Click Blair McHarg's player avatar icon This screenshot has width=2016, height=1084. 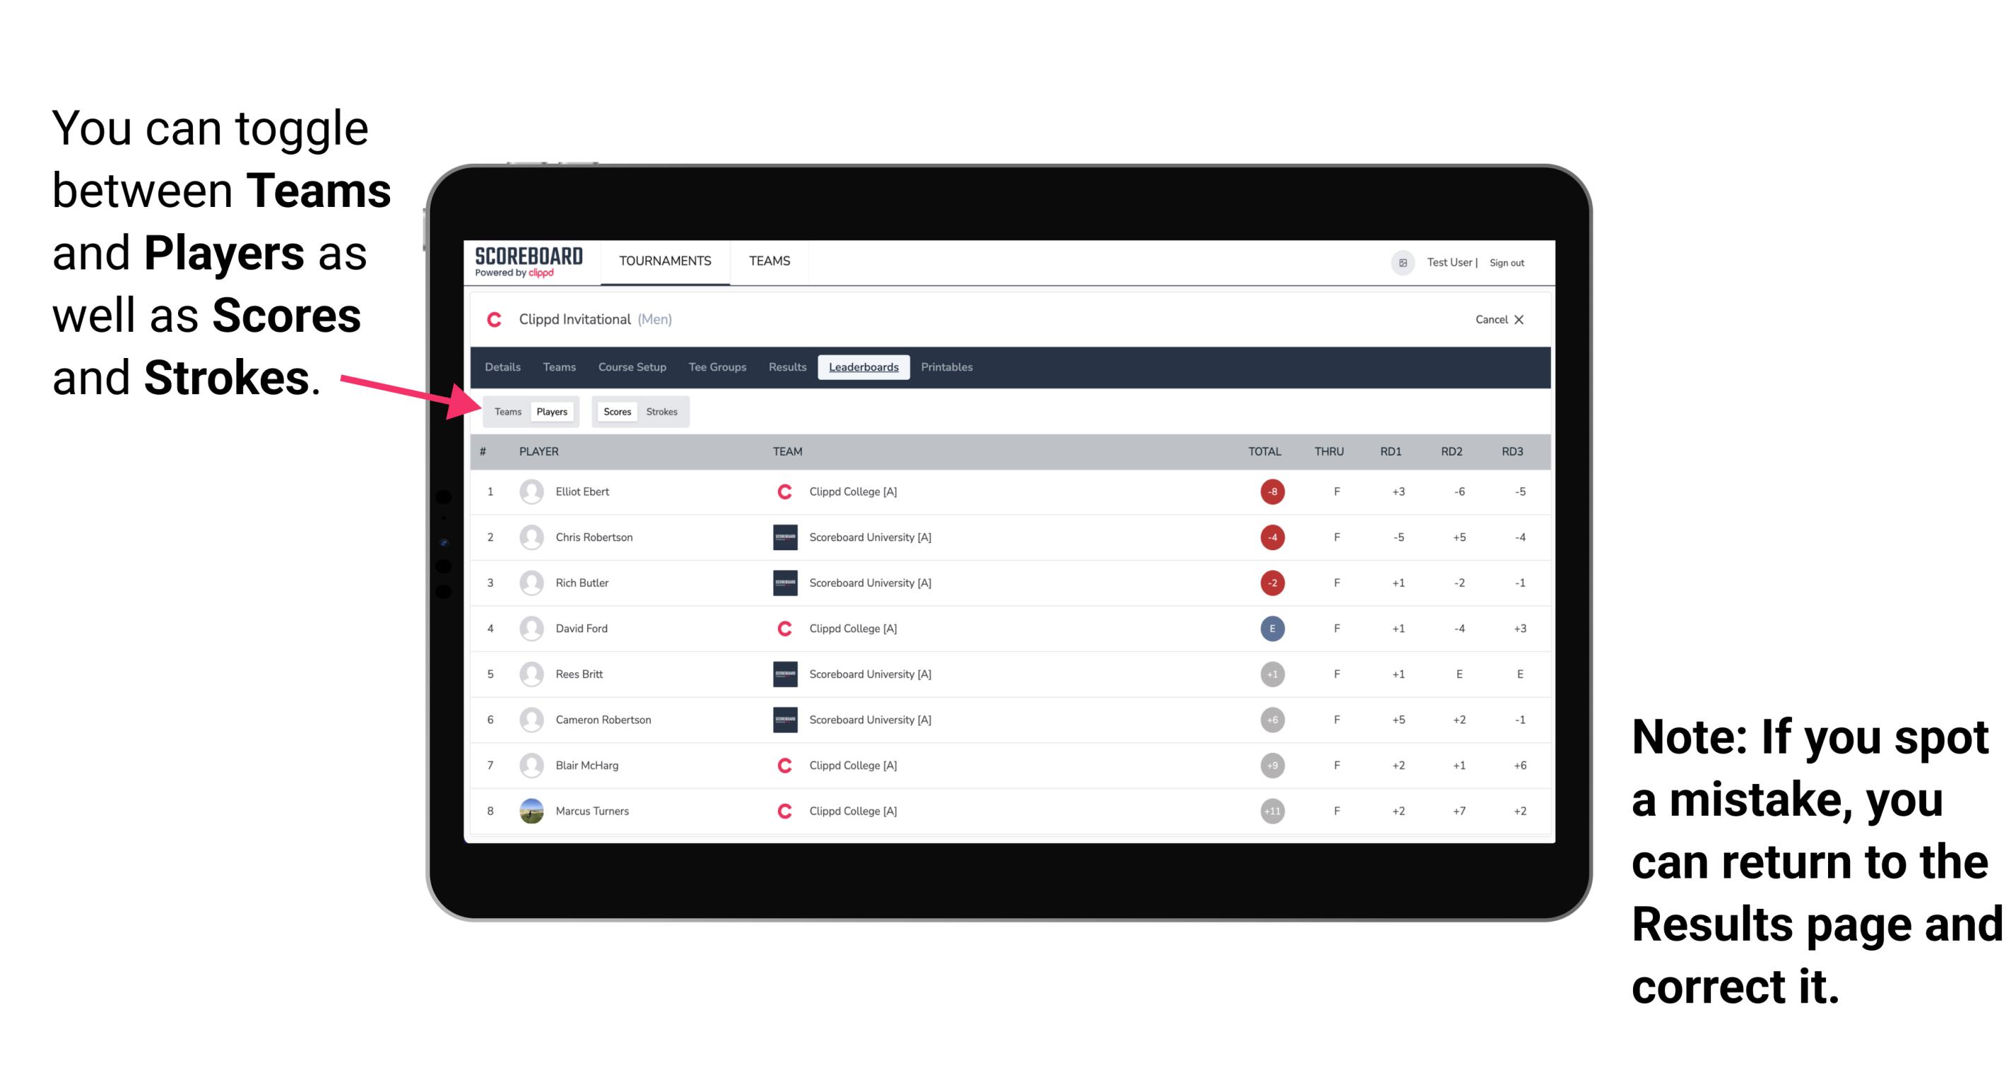[x=531, y=766]
